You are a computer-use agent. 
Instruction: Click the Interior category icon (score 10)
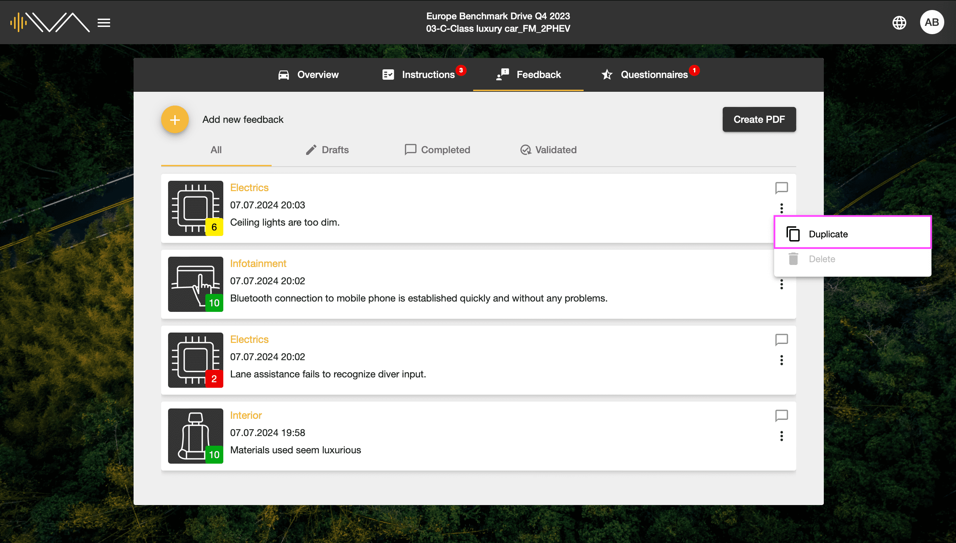195,435
